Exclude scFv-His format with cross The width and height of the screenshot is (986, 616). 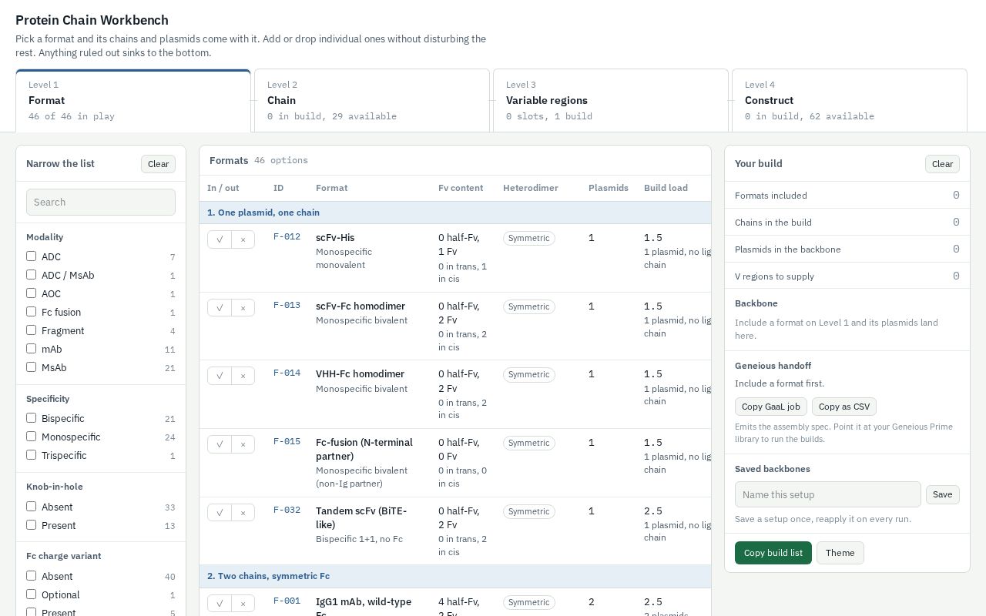click(243, 239)
